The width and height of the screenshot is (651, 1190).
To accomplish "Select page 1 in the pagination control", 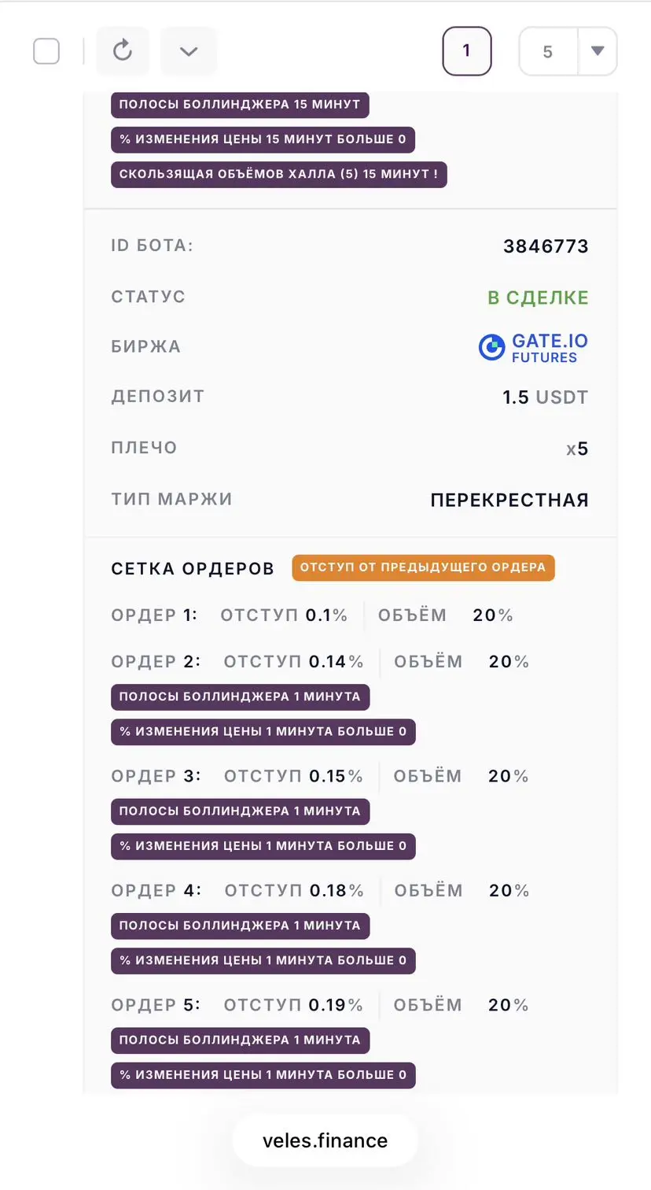I will click(x=467, y=50).
